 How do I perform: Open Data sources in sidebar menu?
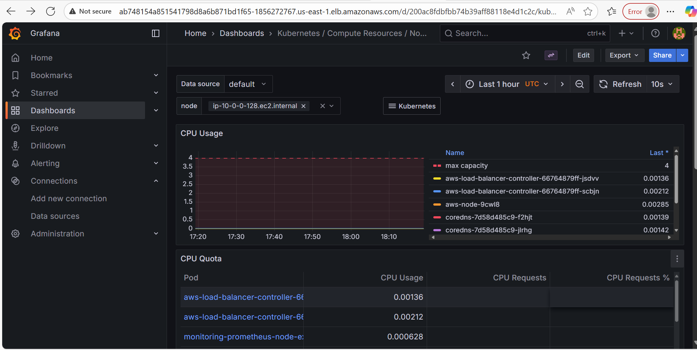[x=55, y=216]
